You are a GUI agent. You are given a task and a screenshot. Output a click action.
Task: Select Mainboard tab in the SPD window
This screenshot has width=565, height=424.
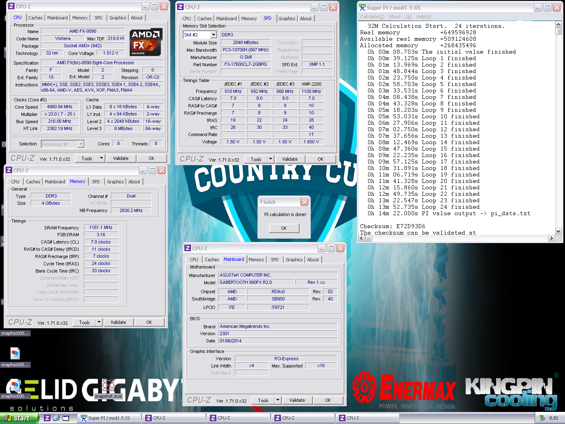point(227,19)
